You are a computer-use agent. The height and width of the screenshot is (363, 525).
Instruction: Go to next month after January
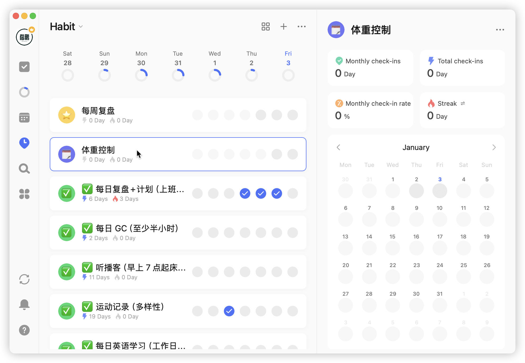pyautogui.click(x=494, y=147)
